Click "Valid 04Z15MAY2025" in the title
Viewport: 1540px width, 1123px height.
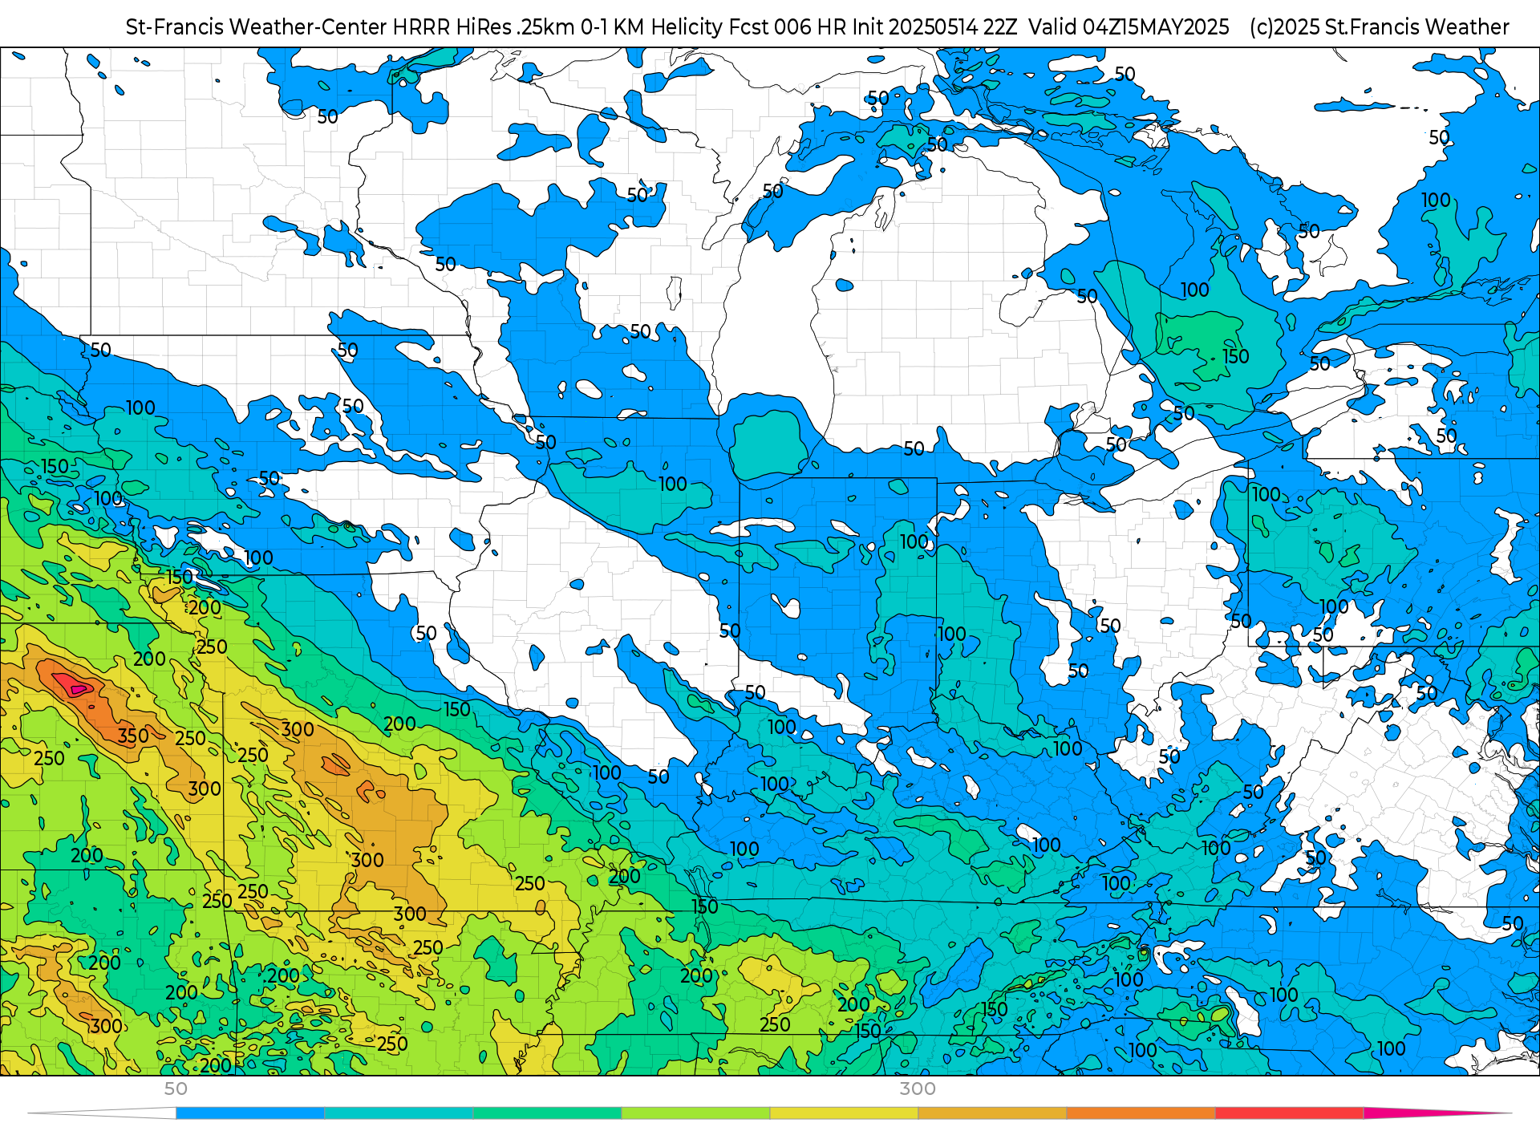click(x=1129, y=27)
